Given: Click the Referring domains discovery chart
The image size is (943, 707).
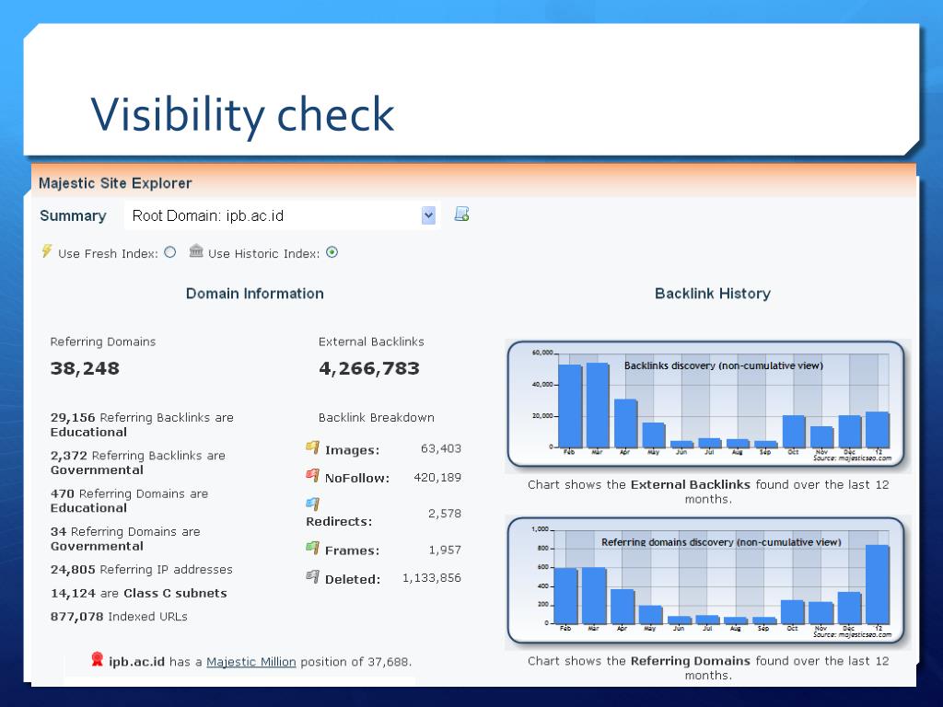Looking at the screenshot, I should tap(706, 581).
